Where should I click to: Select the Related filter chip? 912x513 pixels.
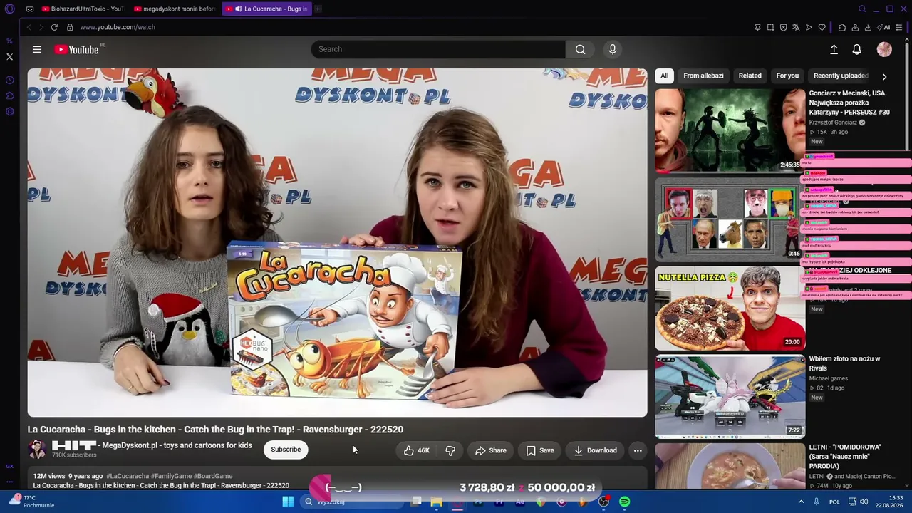[750, 76]
